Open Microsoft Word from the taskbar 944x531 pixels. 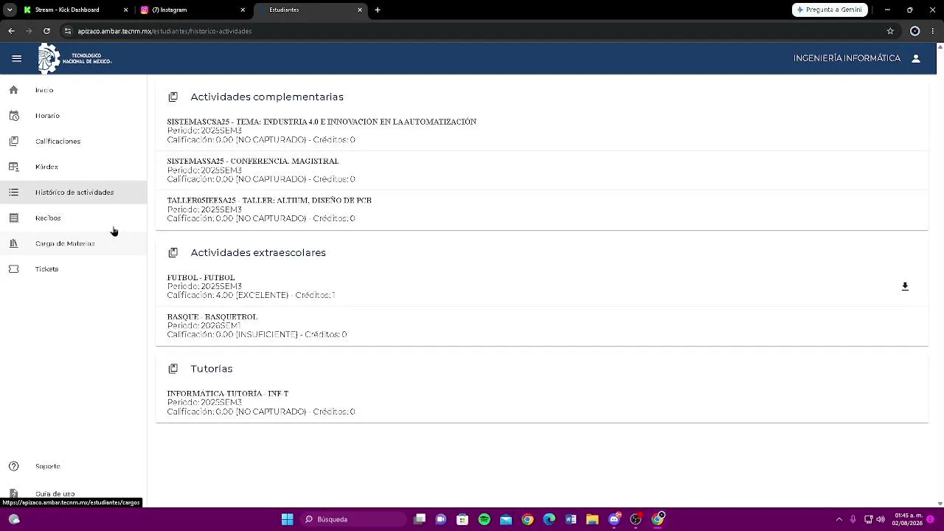pos(571,519)
